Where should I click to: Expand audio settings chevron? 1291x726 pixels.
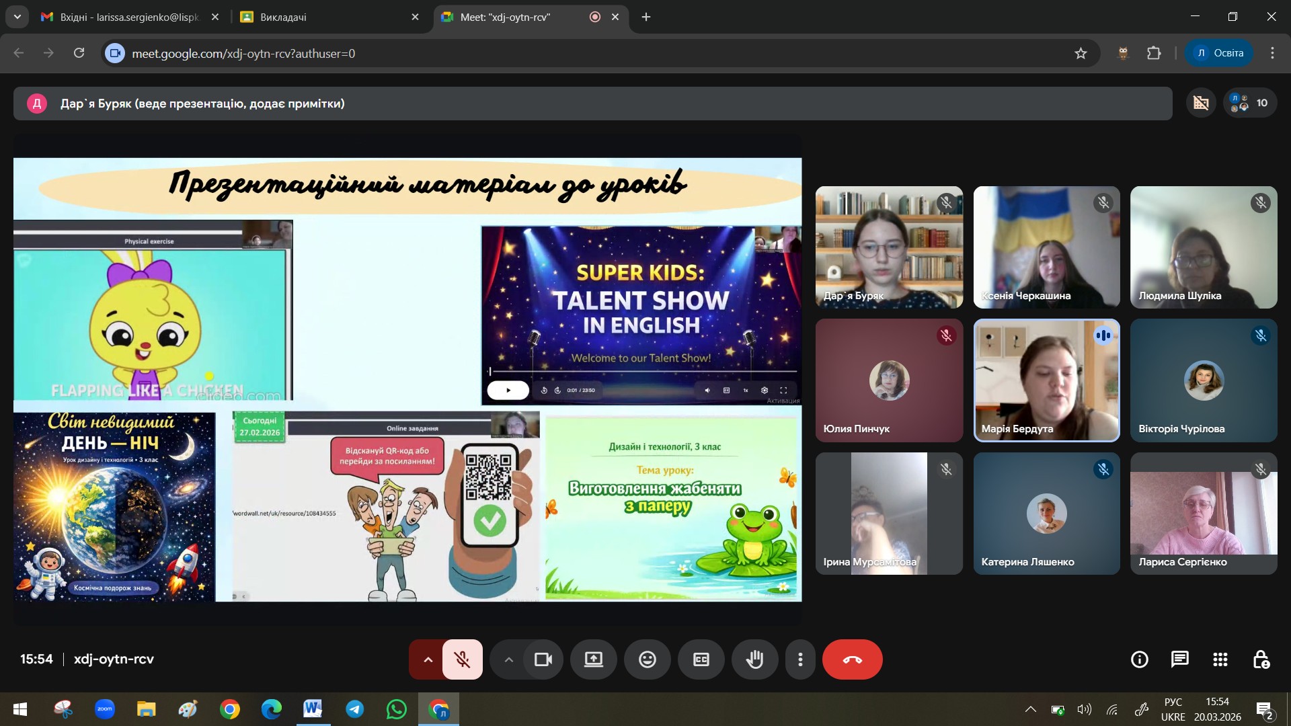coord(428,659)
